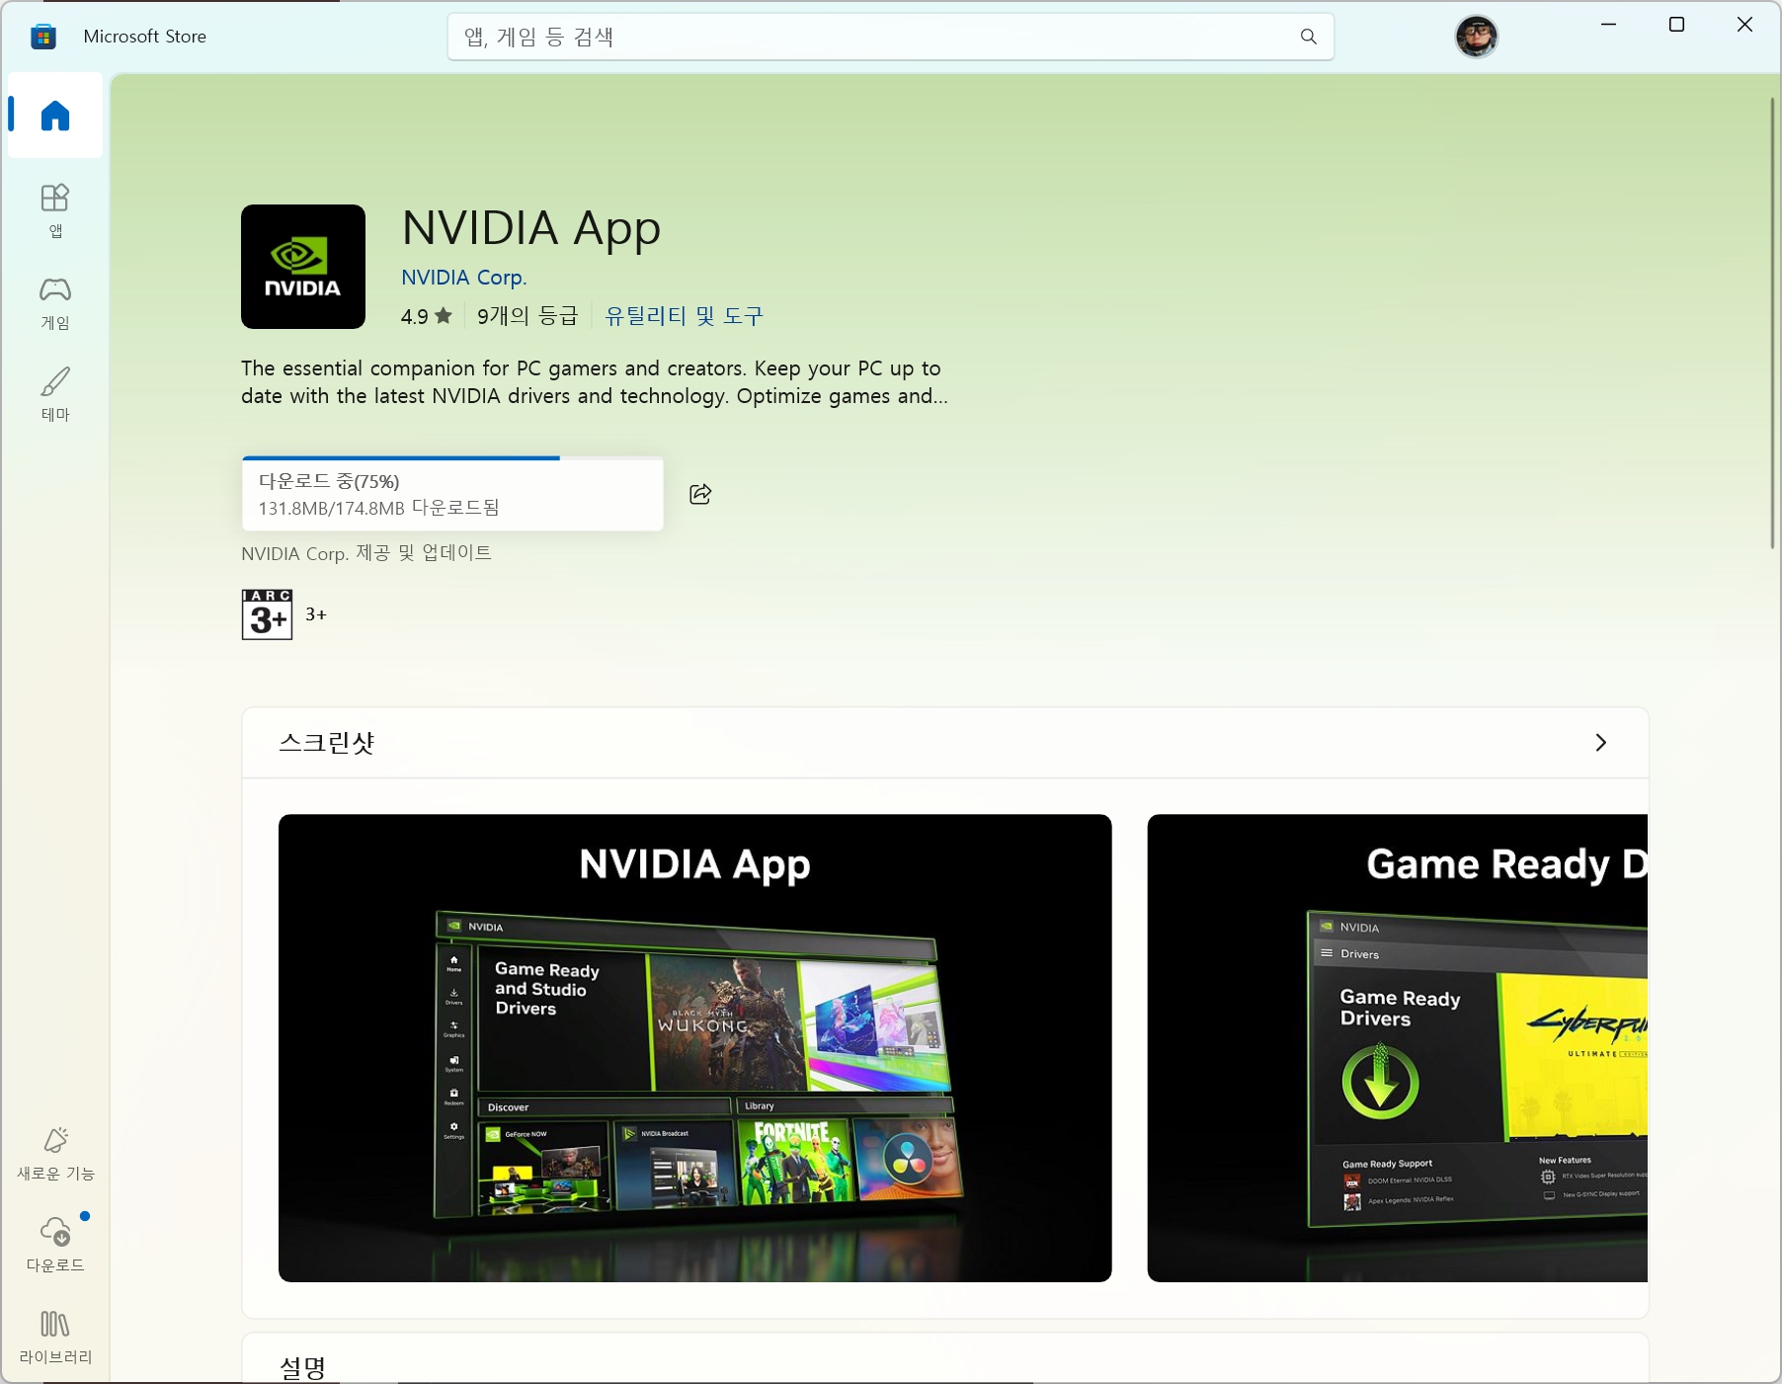Expand the 스크린샷 section chevron

pyautogui.click(x=1600, y=742)
